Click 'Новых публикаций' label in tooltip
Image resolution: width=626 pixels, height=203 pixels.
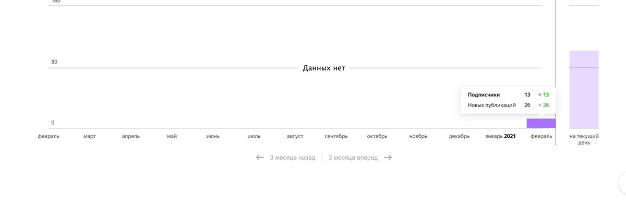492,105
